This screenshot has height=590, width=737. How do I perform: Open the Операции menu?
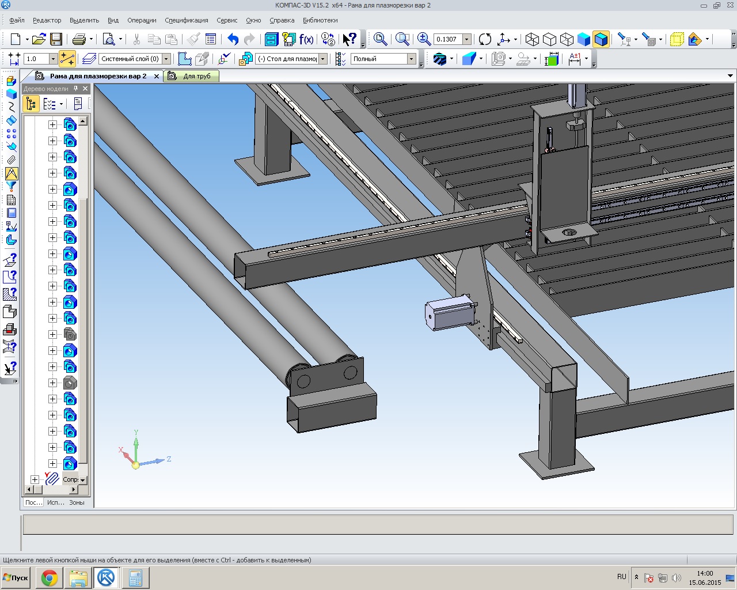pyautogui.click(x=142, y=20)
